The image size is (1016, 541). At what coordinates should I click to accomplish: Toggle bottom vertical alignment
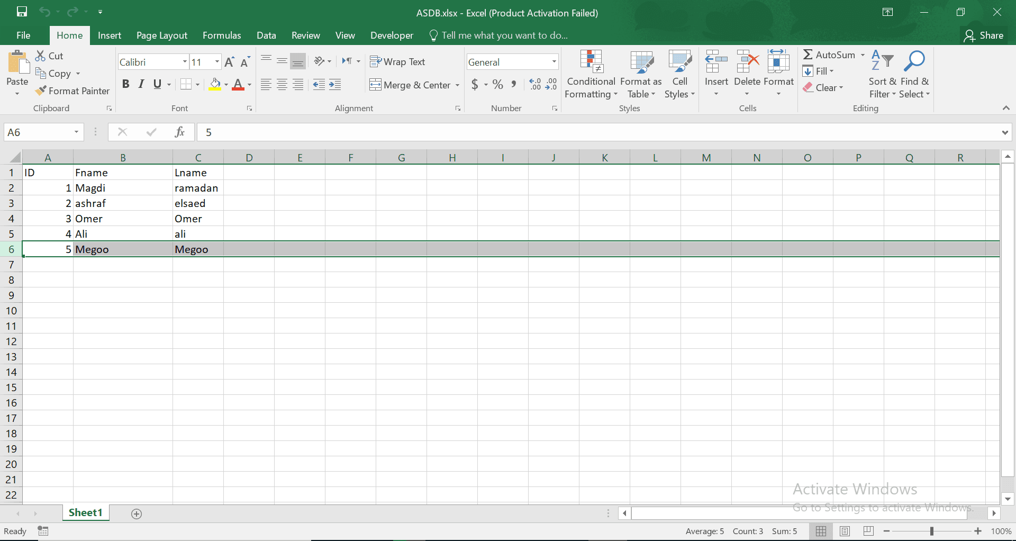point(298,61)
